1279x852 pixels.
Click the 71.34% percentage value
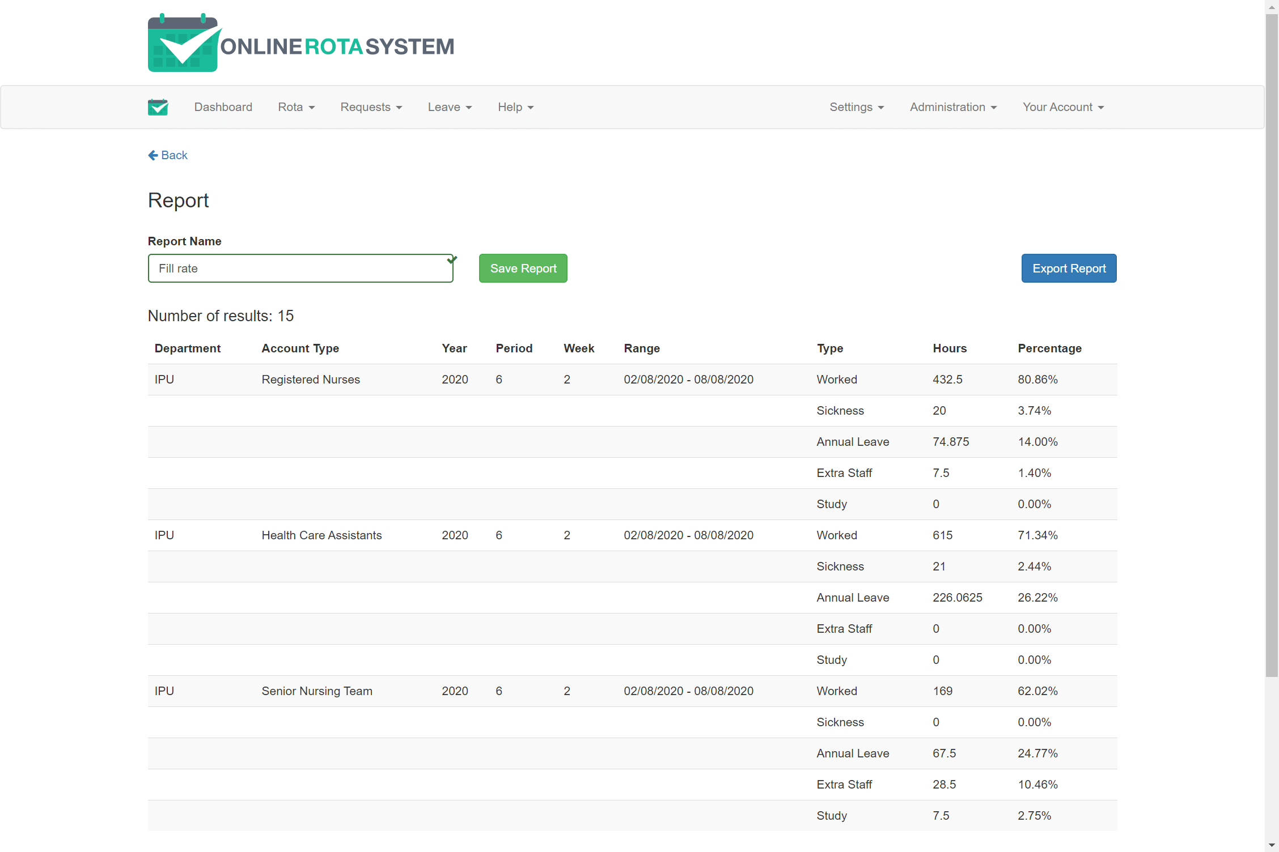1038,535
